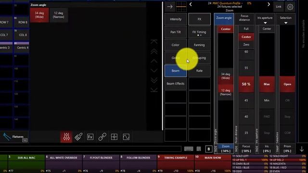Page down with double down chevron
Screen dimensions: 308x173
154,80
